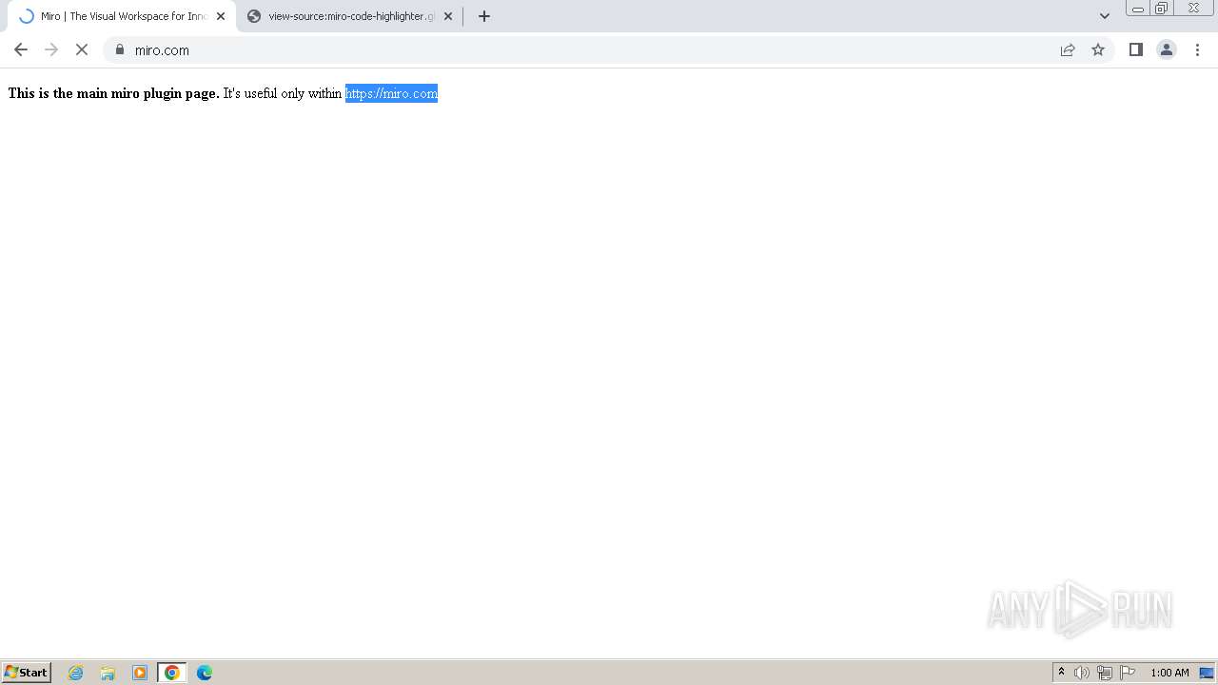This screenshot has height=685, width=1218.
Task: Expand the tab search dropdown
Action: click(1105, 16)
